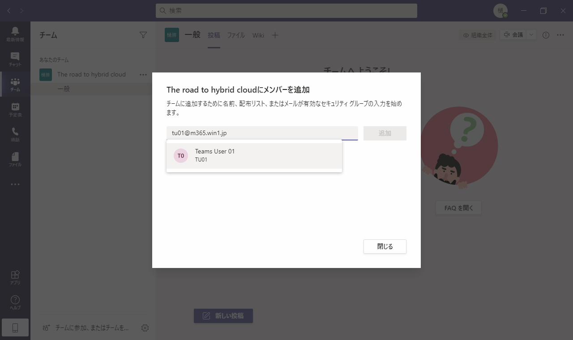Screen dimensions: 573x340
Task: Click the member email input field
Action: pyautogui.click(x=262, y=133)
